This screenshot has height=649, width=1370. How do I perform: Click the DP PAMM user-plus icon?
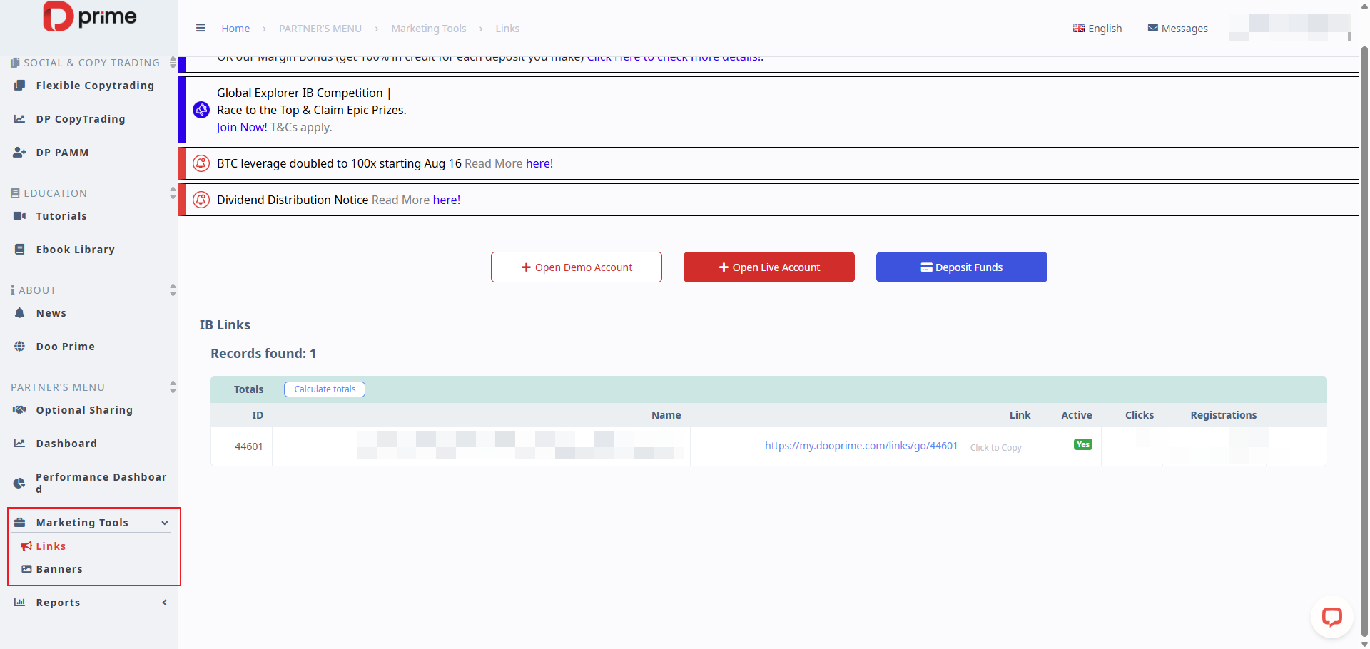point(20,153)
